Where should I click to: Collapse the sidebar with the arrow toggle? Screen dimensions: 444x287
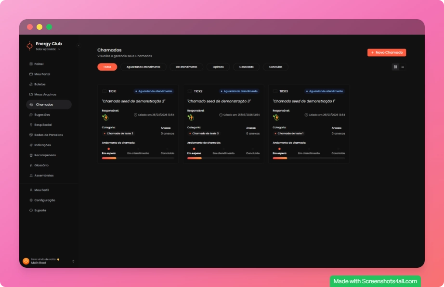[x=78, y=45]
